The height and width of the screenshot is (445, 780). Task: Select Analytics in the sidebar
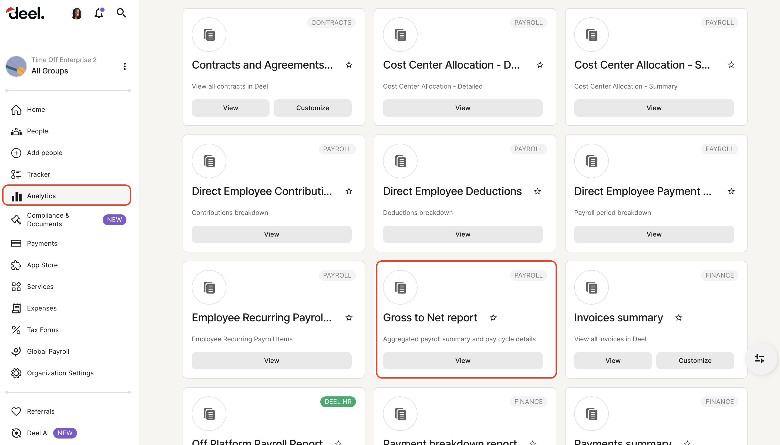pos(41,195)
